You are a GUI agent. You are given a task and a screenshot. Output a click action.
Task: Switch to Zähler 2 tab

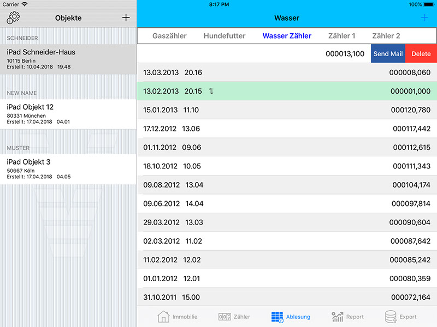[386, 36]
